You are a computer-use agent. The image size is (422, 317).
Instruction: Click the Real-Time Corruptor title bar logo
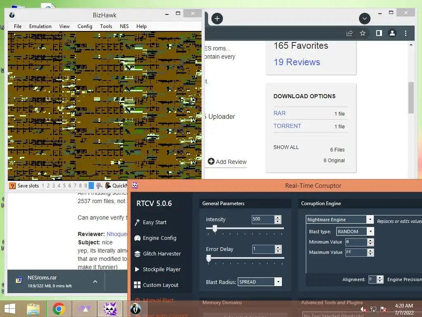[x=135, y=185]
